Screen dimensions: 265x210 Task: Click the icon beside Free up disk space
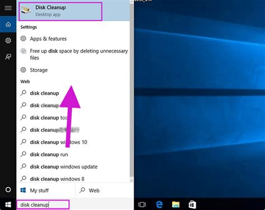[x=23, y=51]
